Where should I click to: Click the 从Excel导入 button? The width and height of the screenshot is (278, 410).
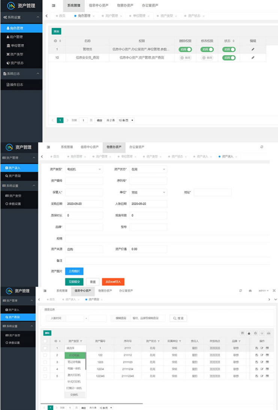(113, 281)
